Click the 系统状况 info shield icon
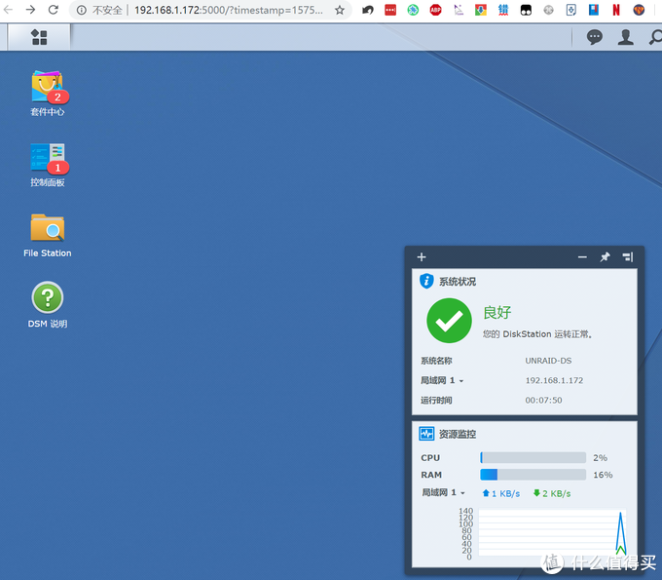The width and height of the screenshot is (662, 580). tap(426, 281)
